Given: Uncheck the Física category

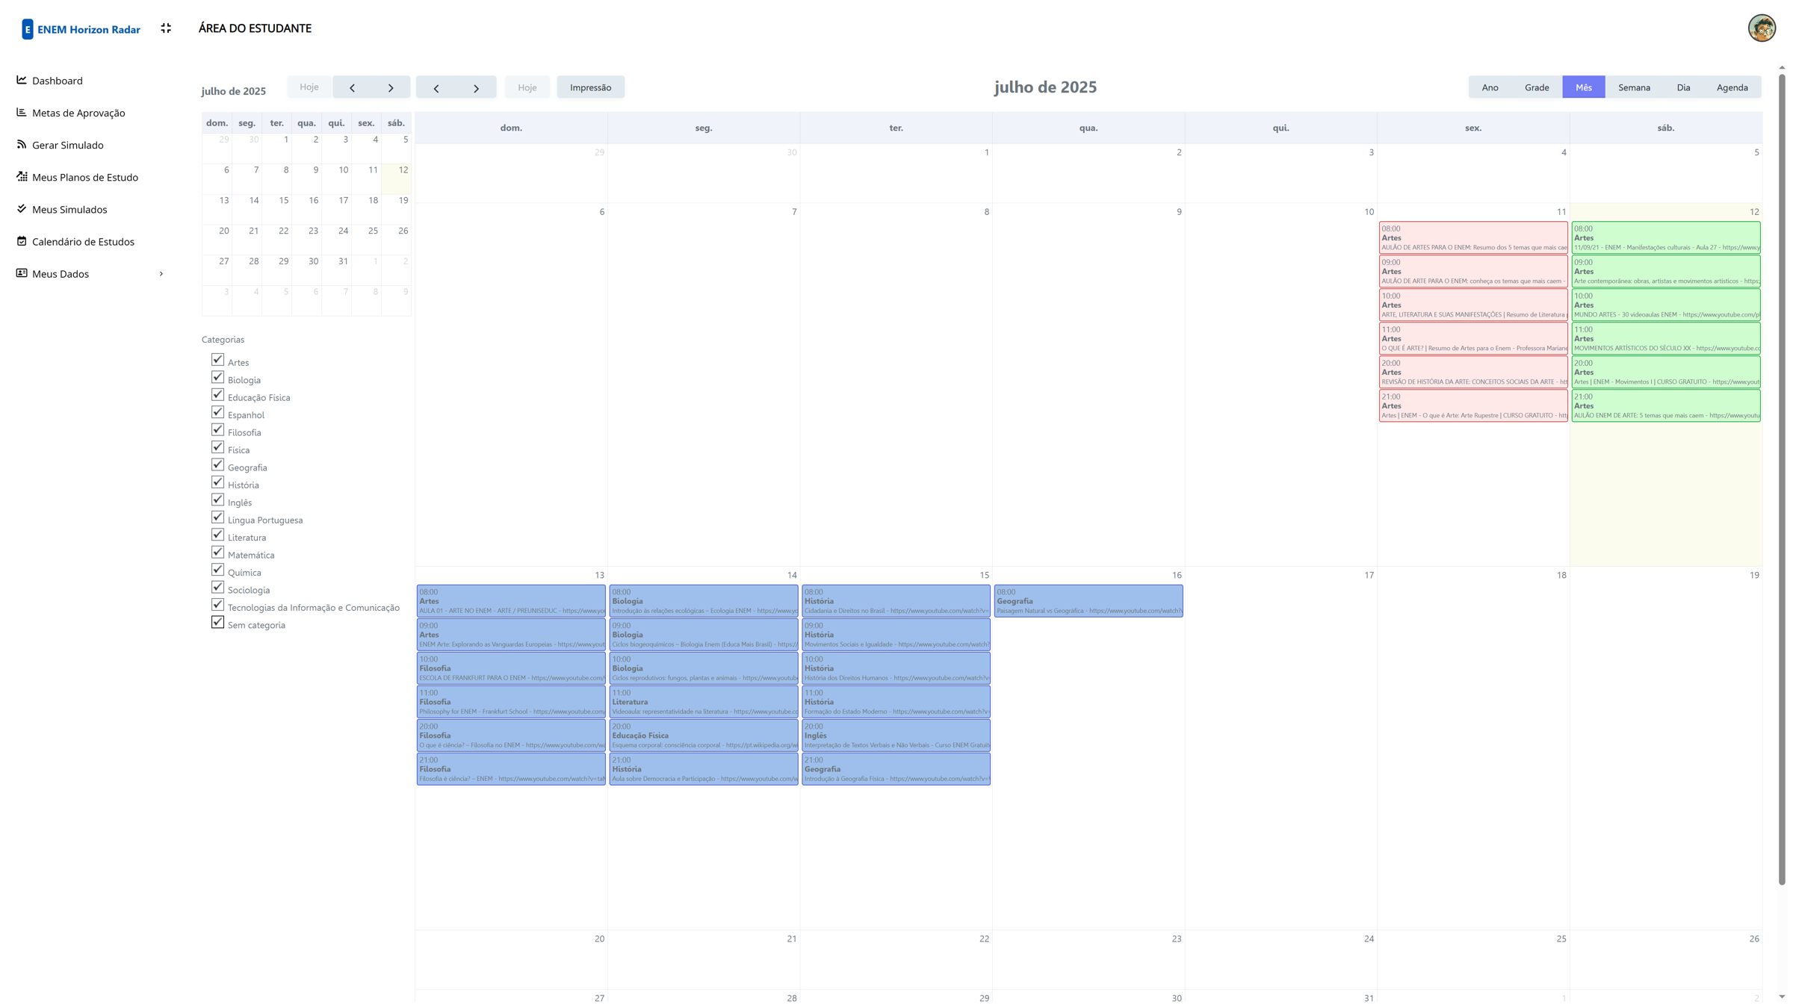Looking at the screenshot, I should pos(217,447).
